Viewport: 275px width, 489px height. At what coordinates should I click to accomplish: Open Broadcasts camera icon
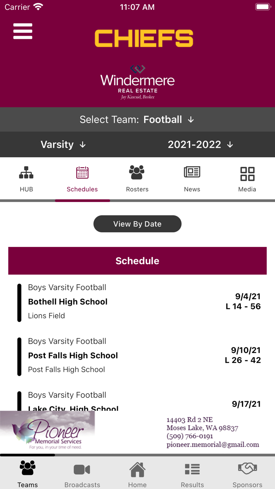(x=82, y=469)
